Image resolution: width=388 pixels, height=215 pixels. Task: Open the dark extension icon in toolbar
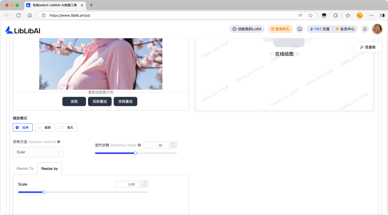(x=324, y=15)
